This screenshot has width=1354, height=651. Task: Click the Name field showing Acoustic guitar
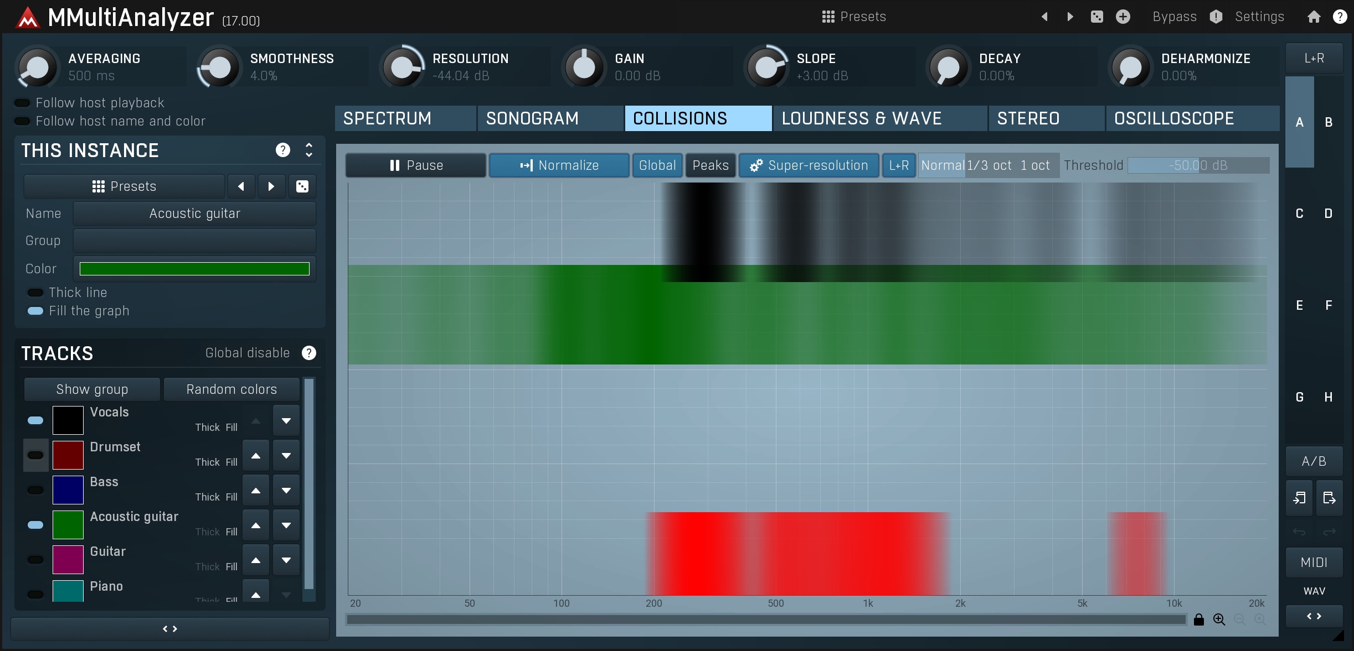click(194, 213)
